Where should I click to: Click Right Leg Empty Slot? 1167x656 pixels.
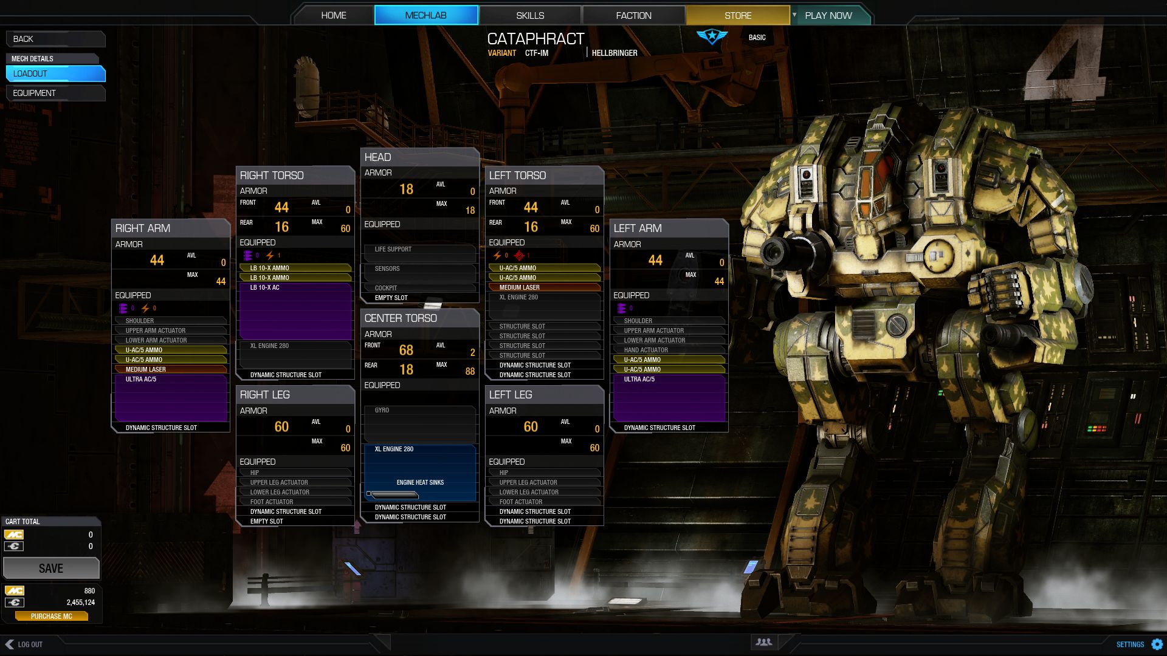click(x=295, y=521)
